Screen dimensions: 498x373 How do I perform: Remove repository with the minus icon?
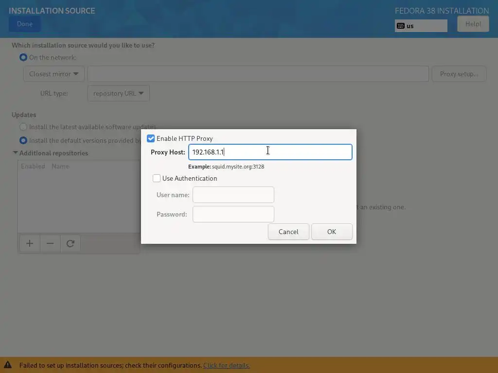(x=50, y=244)
